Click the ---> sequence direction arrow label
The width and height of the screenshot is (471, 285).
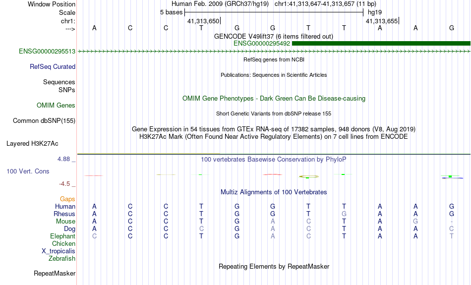70,29
